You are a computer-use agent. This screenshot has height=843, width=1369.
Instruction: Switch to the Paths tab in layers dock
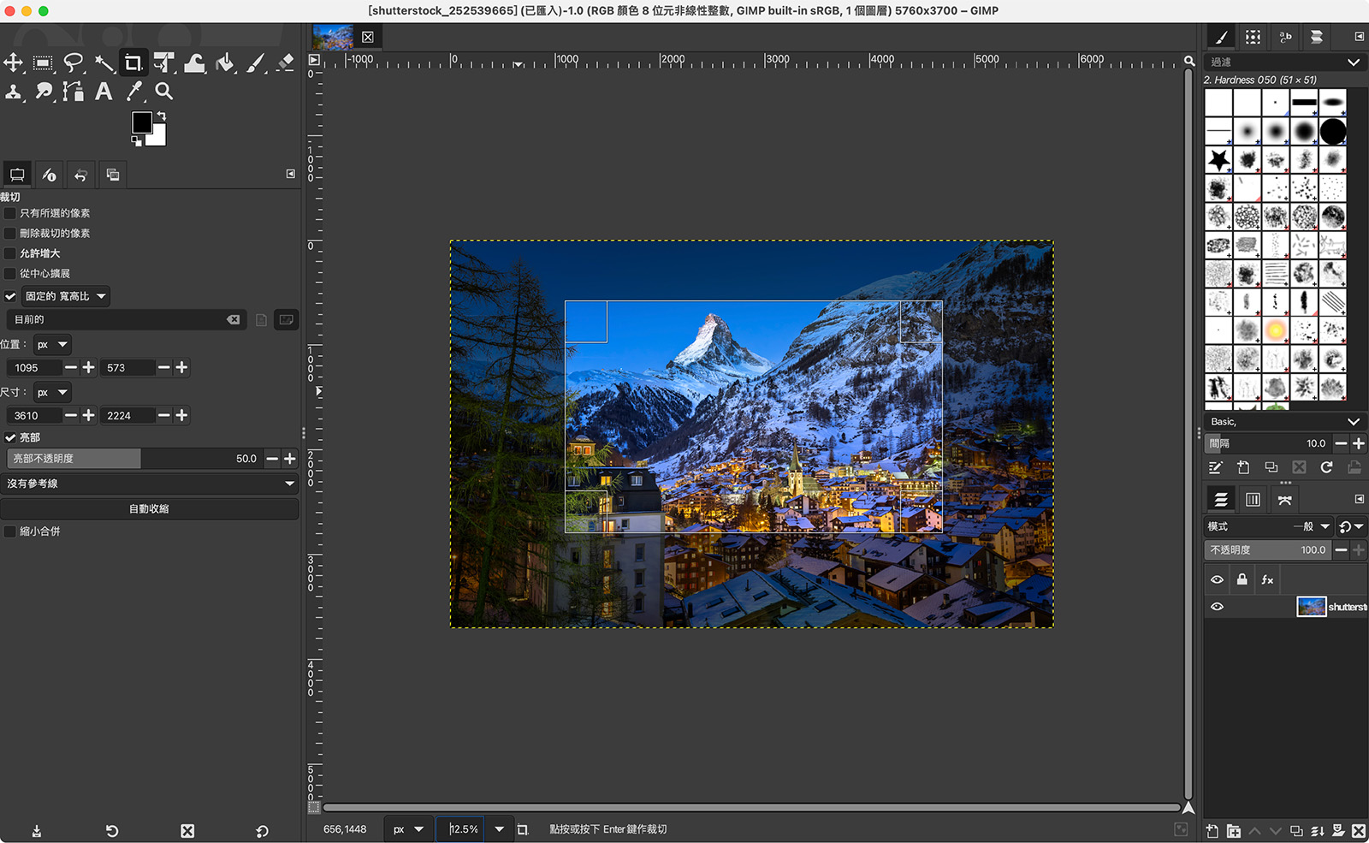1284,500
